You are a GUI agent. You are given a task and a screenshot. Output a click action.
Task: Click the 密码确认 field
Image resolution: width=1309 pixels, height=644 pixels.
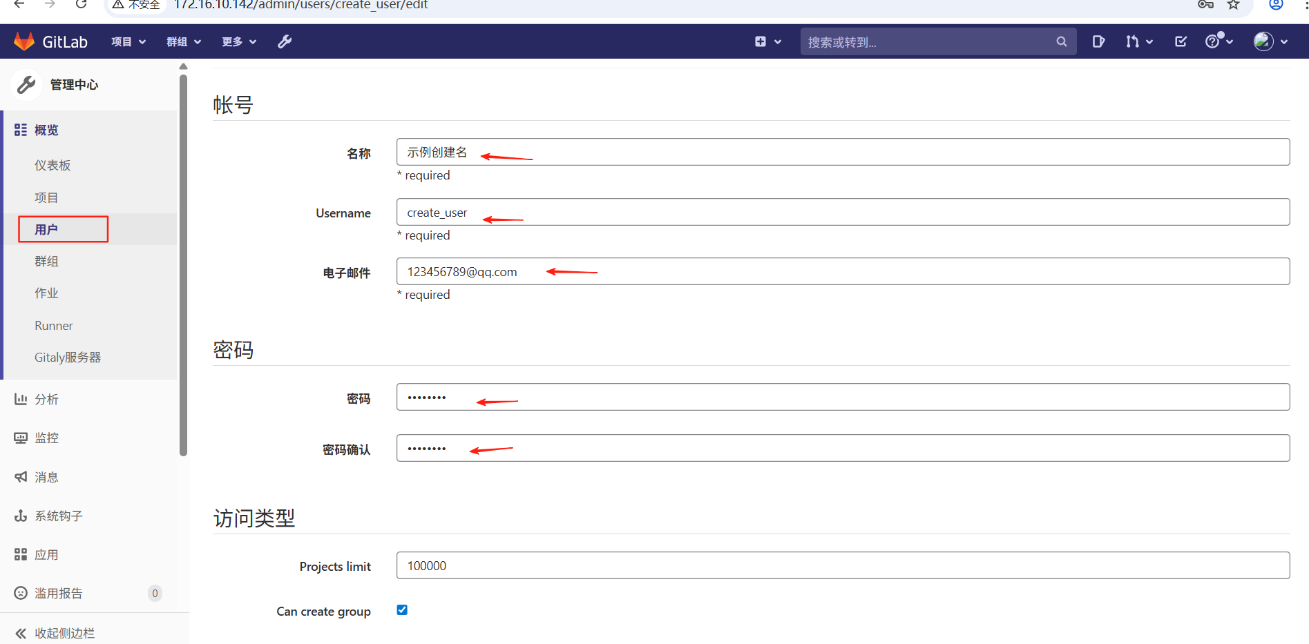click(x=843, y=448)
